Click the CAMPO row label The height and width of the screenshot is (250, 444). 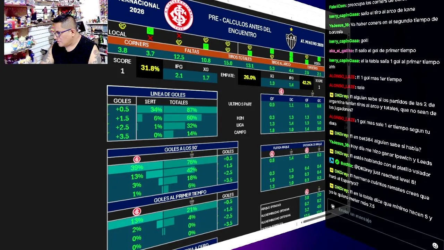point(240,132)
